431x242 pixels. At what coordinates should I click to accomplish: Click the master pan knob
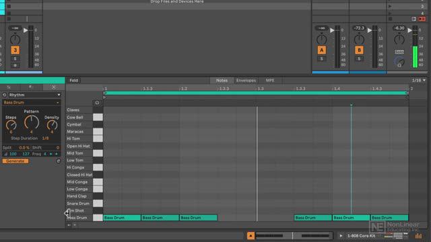coord(399,39)
